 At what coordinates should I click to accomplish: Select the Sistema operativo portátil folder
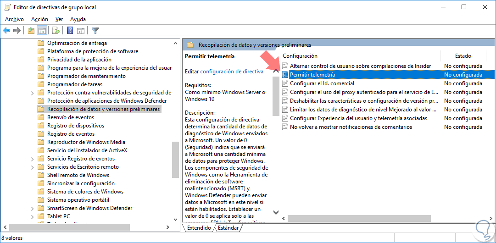[x=78, y=200]
